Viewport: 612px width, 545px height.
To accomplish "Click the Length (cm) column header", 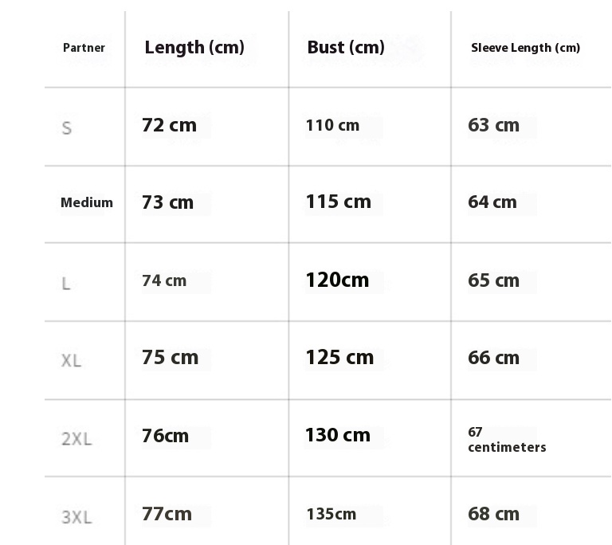I will (x=194, y=48).
